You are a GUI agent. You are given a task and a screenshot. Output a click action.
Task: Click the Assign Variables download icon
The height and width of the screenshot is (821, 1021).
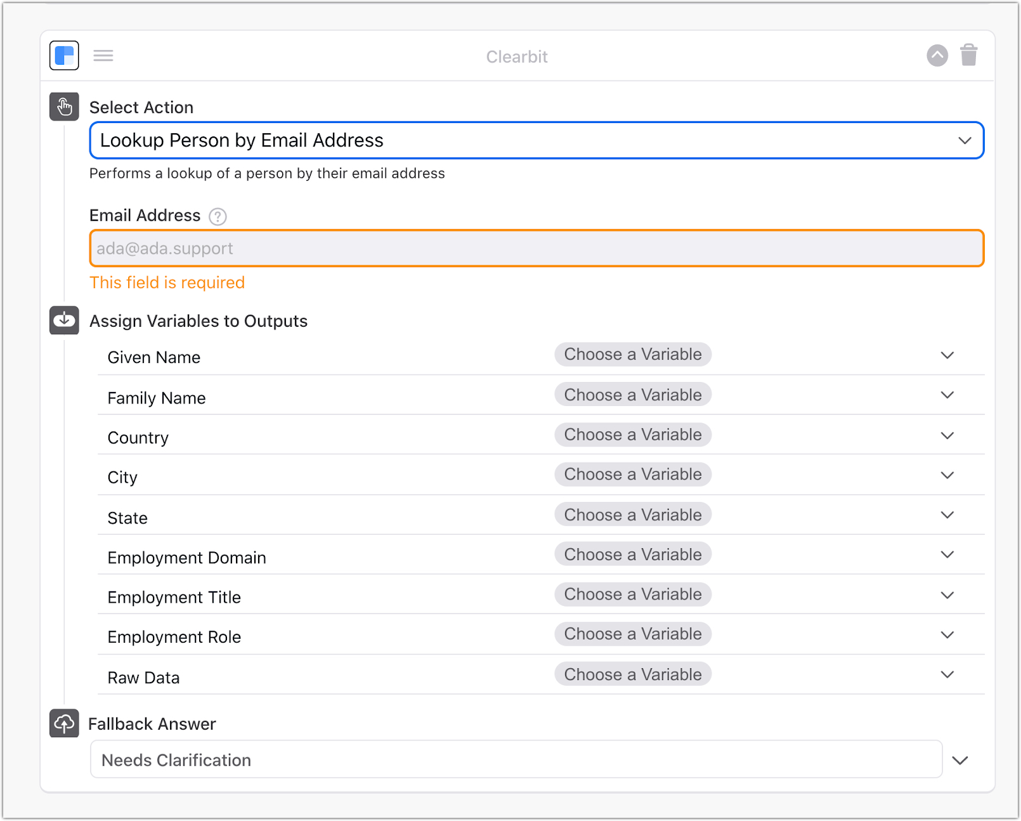coord(64,320)
